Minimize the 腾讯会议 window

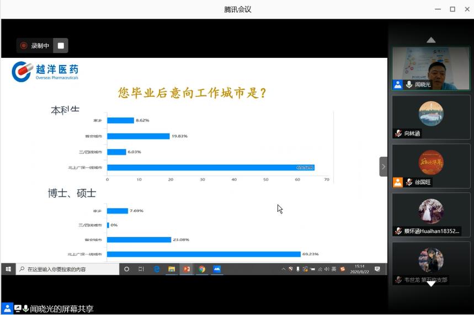point(438,9)
